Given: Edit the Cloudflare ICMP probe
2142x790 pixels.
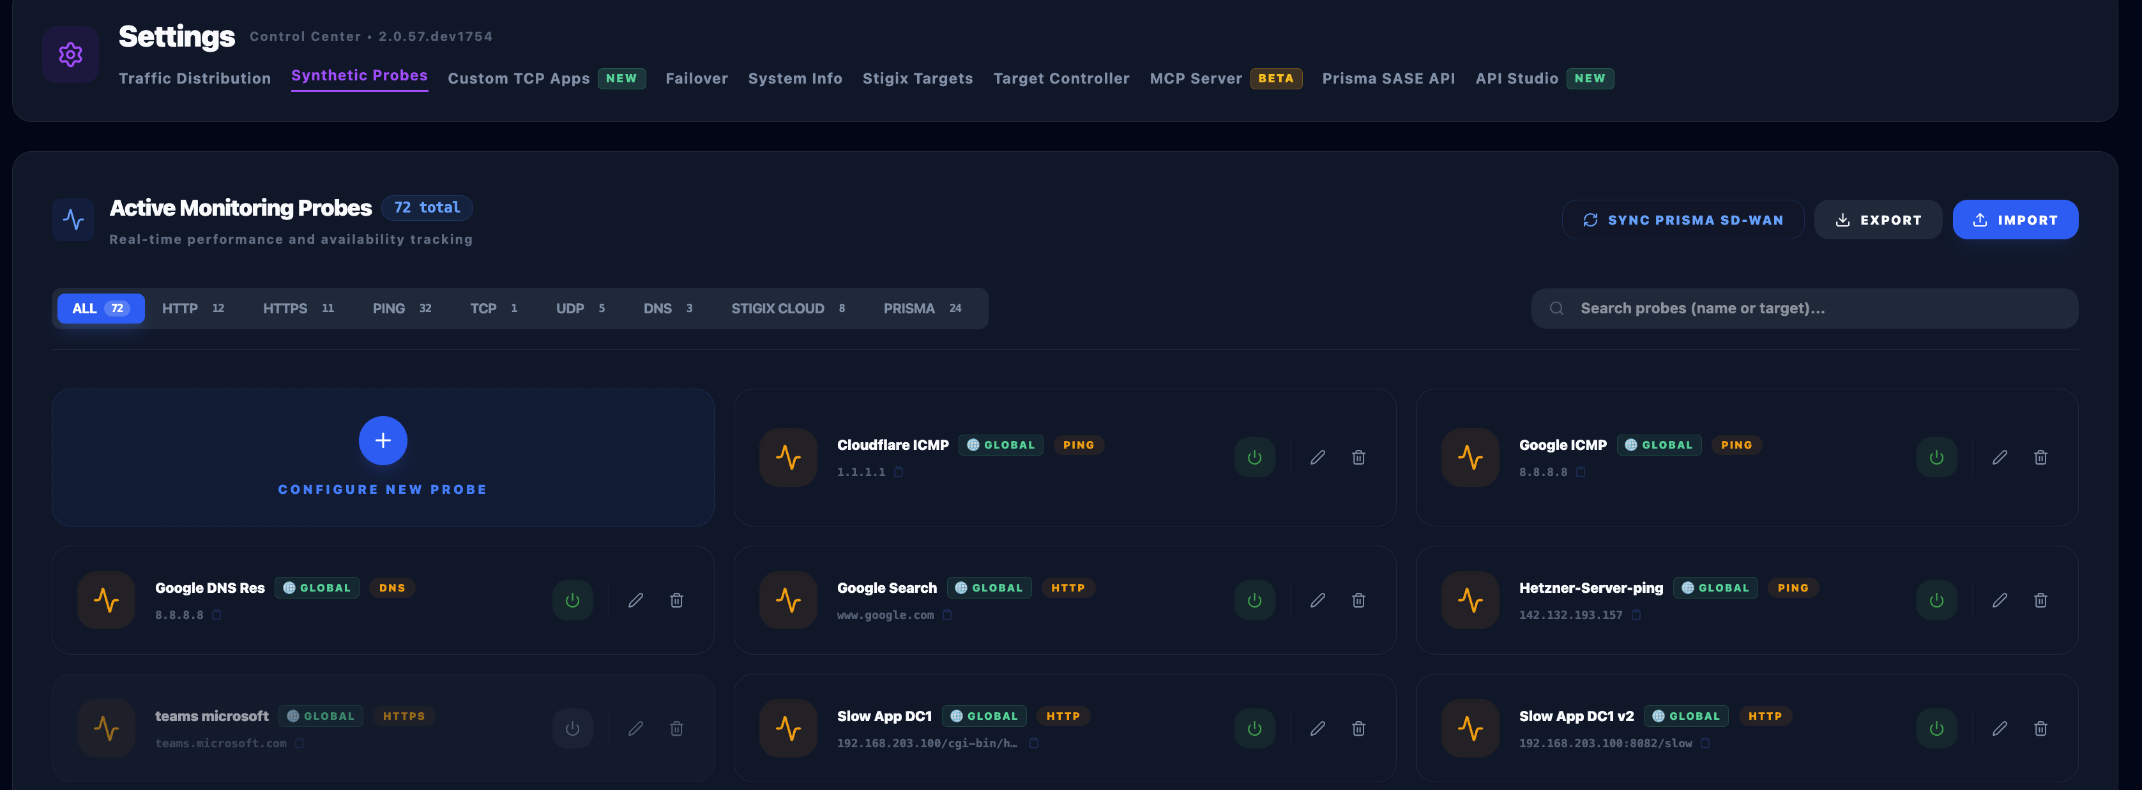Looking at the screenshot, I should [x=1317, y=457].
